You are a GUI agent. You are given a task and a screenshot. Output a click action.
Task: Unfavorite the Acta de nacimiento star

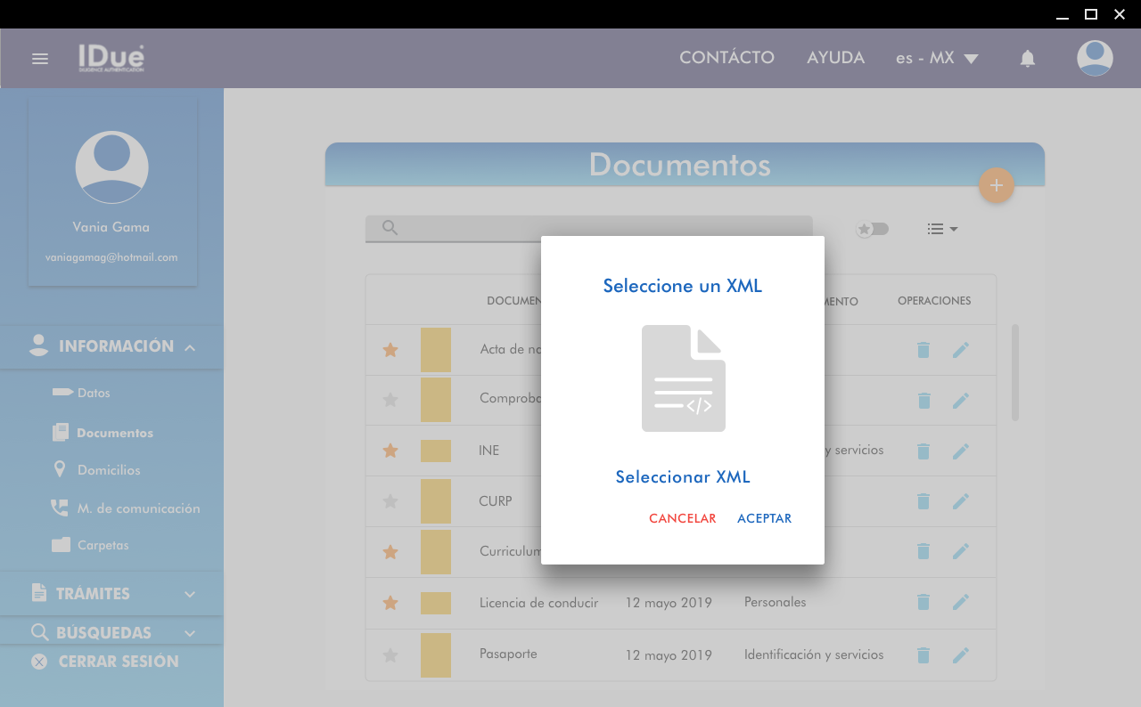[x=390, y=350]
